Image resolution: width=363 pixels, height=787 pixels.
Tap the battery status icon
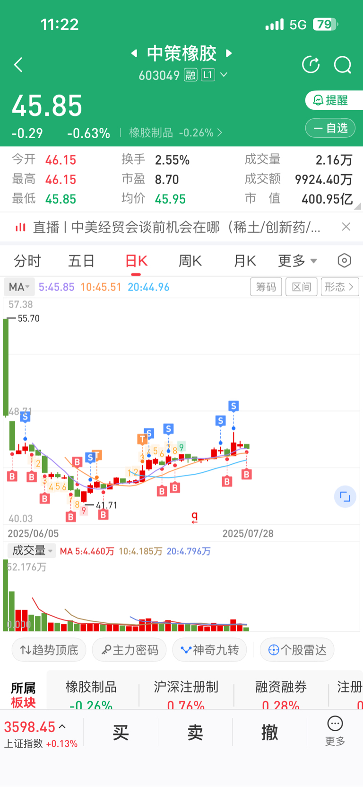point(325,24)
